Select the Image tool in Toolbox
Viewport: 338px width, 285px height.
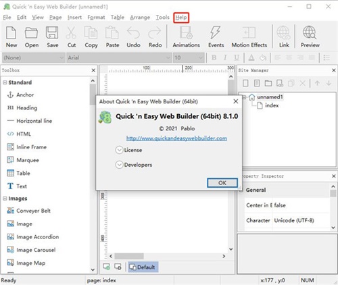click(x=20, y=224)
